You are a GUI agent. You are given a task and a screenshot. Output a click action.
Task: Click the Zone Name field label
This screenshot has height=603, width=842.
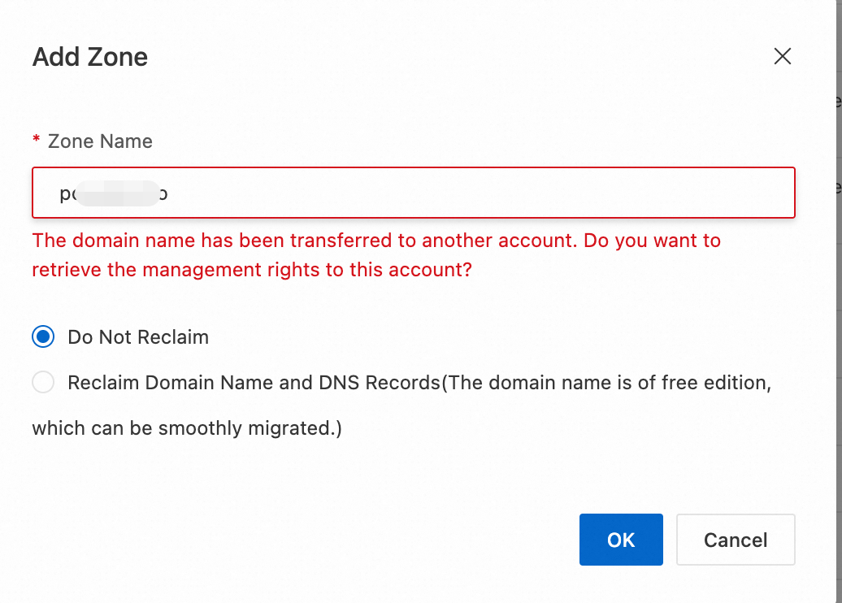click(x=100, y=141)
